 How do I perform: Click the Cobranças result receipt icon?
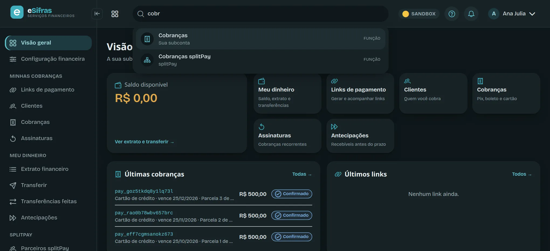tap(147, 39)
